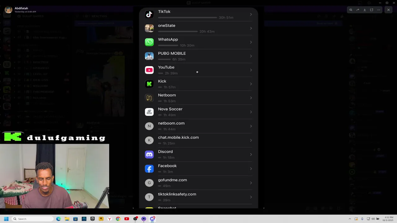Screen dimensions: 397x223
Task: Open Rockstar Games Launcher from the taskbar
Action: tap(101, 219)
